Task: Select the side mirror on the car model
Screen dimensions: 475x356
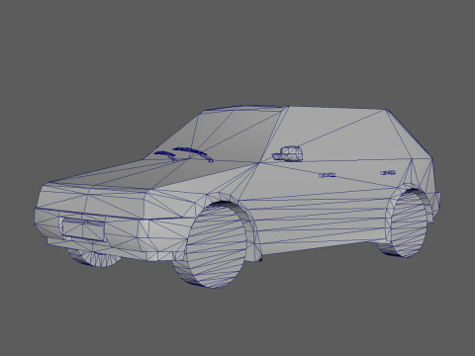Action: point(288,153)
